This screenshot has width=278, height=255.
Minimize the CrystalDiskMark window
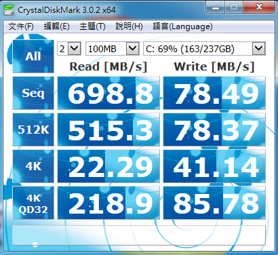[216, 7]
